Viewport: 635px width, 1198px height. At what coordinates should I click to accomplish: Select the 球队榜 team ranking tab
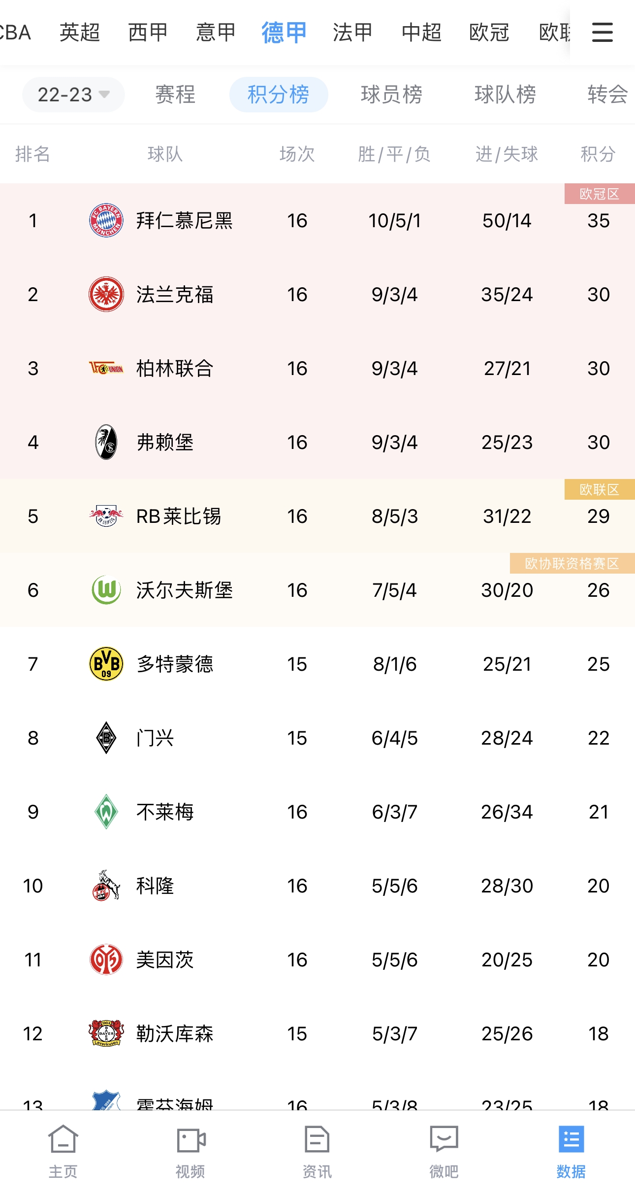[506, 95]
